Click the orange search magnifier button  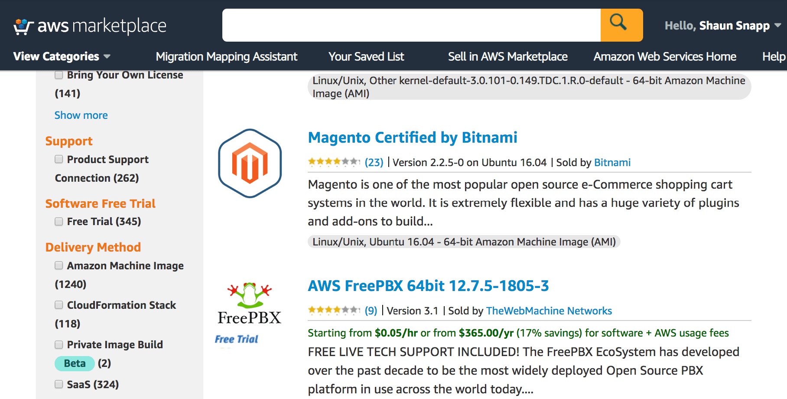tap(621, 25)
